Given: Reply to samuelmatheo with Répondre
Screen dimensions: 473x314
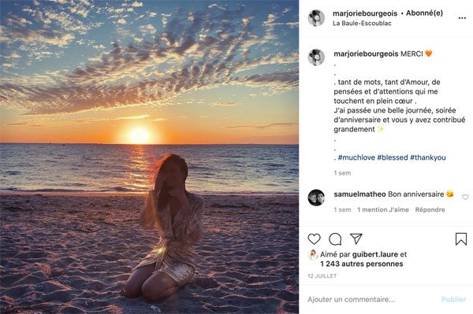Looking at the screenshot, I should (x=430, y=209).
